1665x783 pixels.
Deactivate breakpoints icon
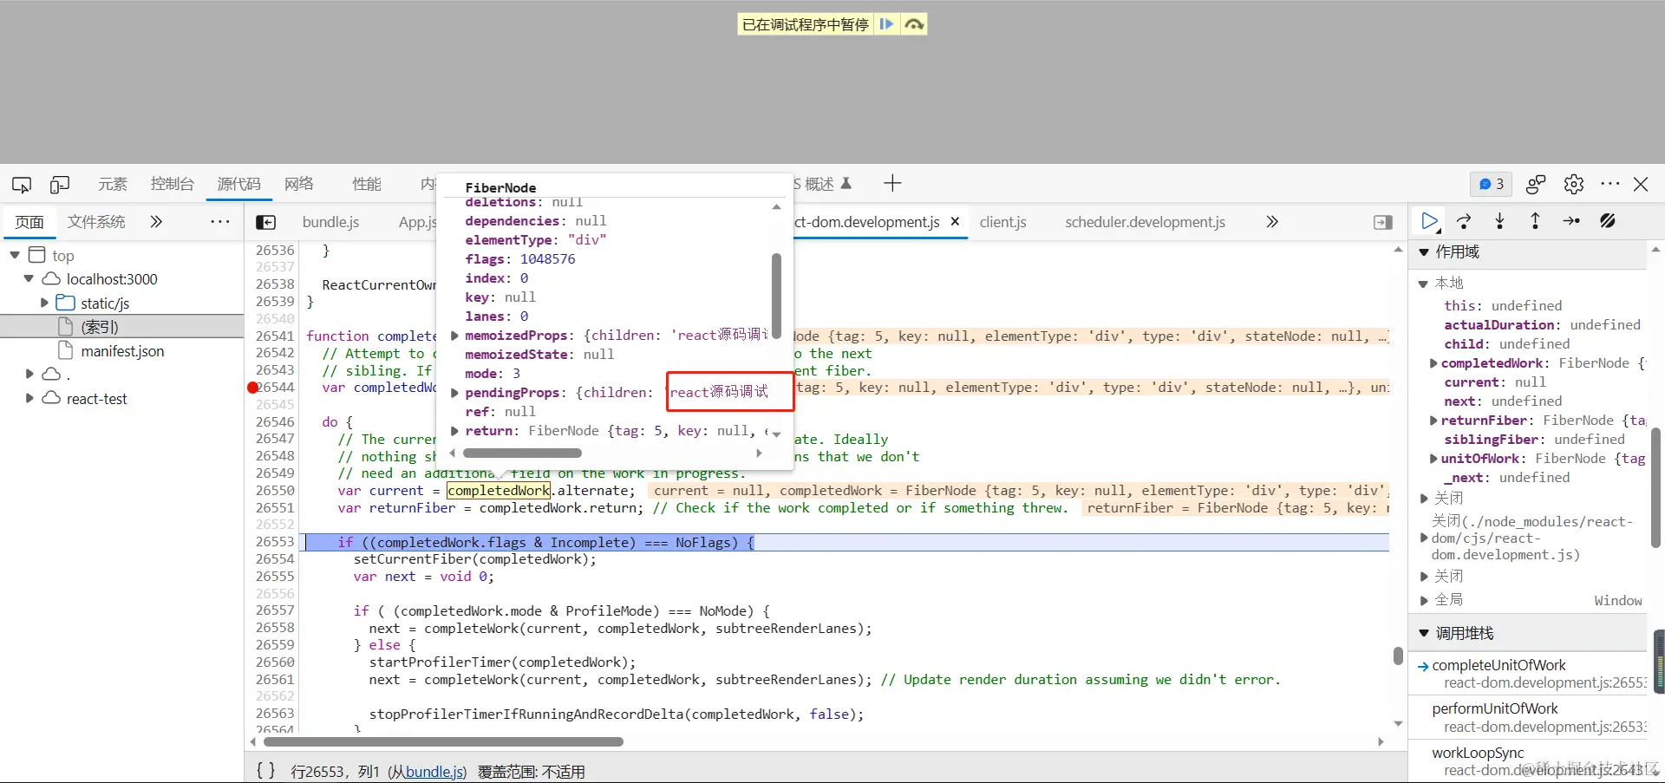click(1607, 222)
